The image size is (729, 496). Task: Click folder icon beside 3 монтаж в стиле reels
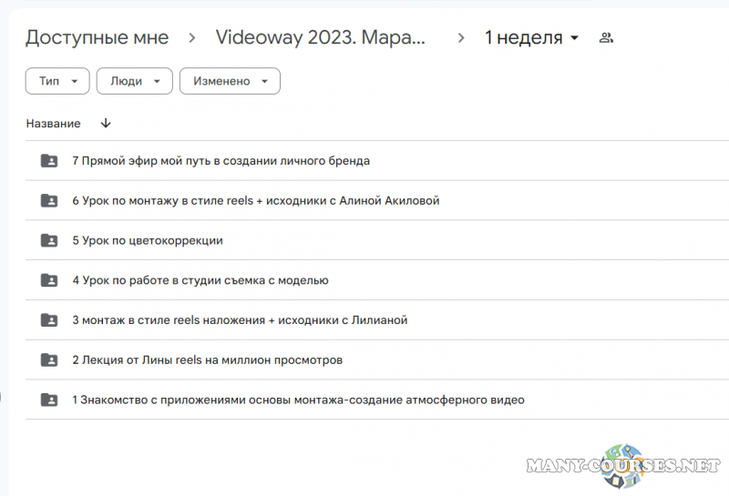coord(49,320)
